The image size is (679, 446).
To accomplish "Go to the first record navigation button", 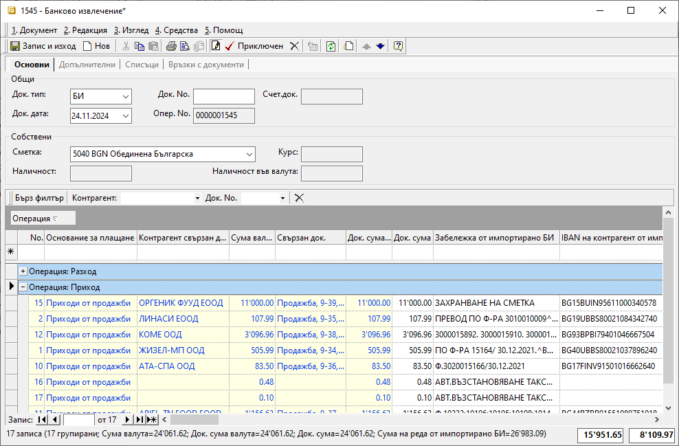I will (x=41, y=419).
